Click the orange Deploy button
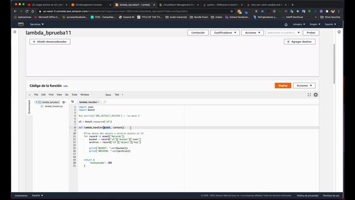This screenshot has height=200, width=355. tap(283, 86)
